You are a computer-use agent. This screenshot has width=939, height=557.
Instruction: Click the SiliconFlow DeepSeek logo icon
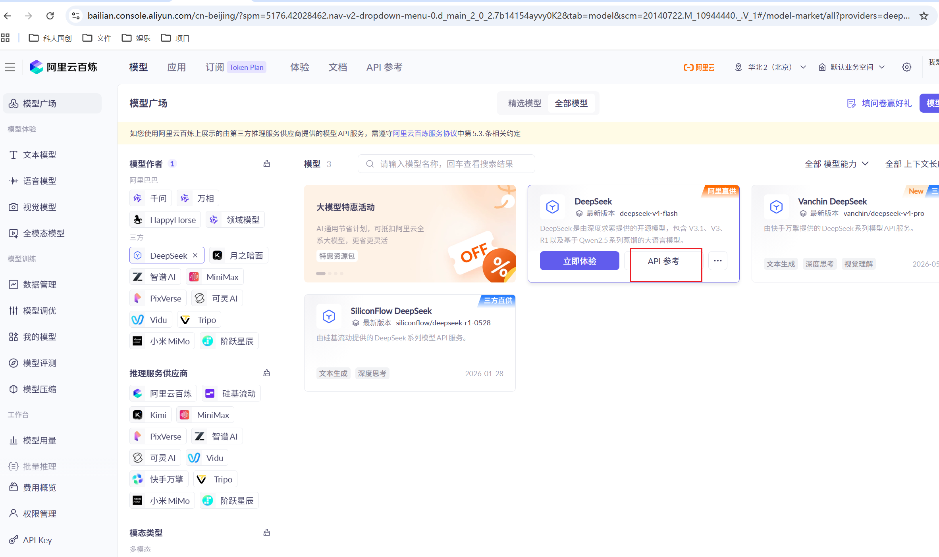click(329, 317)
